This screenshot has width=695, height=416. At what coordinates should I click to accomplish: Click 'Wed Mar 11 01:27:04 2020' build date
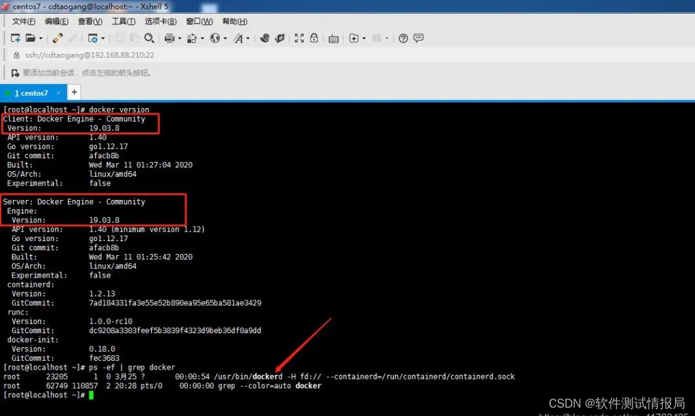140,165
